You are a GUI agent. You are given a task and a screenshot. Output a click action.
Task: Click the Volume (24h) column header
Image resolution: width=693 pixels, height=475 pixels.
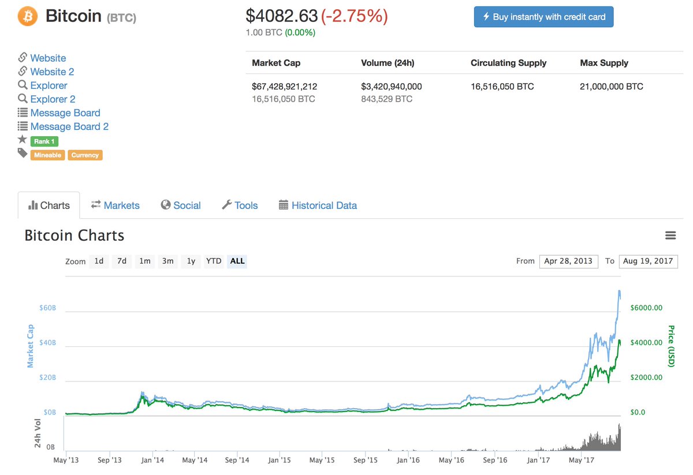388,63
